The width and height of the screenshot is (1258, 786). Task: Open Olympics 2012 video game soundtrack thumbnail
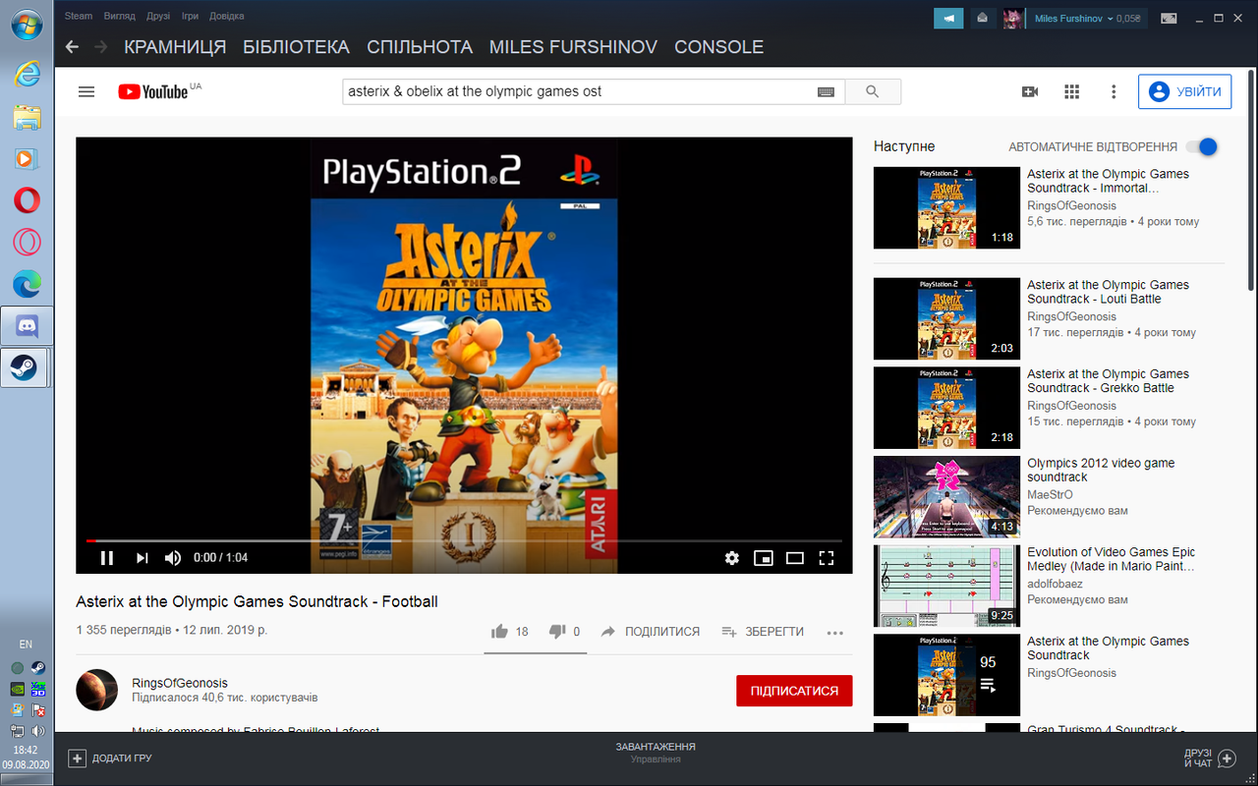pos(946,496)
